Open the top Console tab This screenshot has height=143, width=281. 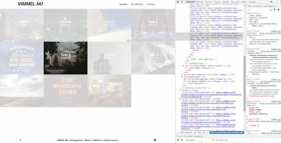click(x=252, y=2)
